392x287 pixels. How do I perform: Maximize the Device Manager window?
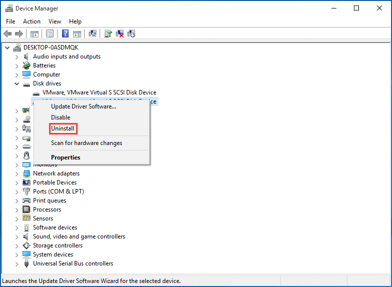tap(356, 8)
